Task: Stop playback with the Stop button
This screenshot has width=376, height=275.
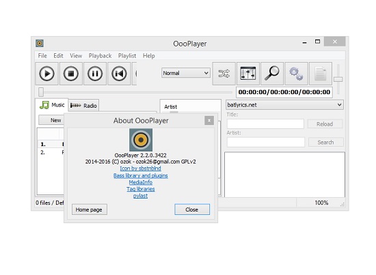Action: 71,74
